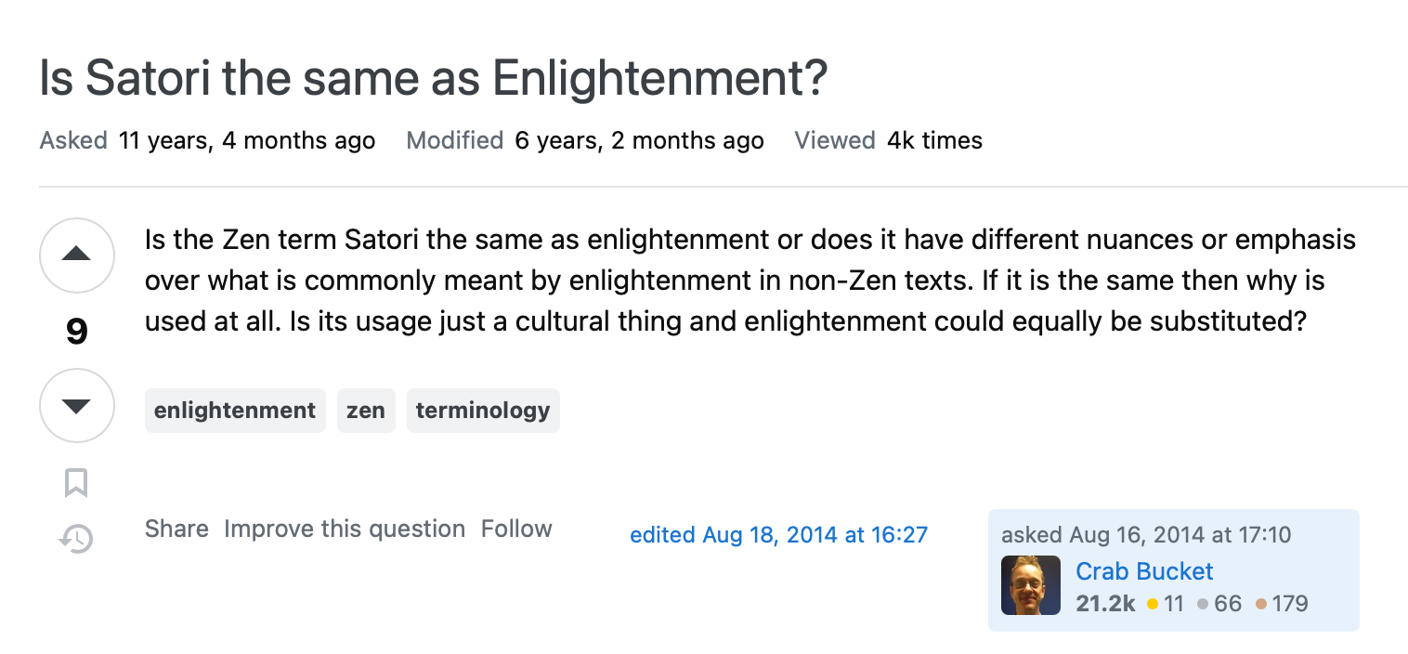1408x654 pixels.
Task: Click the silver badge count 66
Action: [1227, 604]
